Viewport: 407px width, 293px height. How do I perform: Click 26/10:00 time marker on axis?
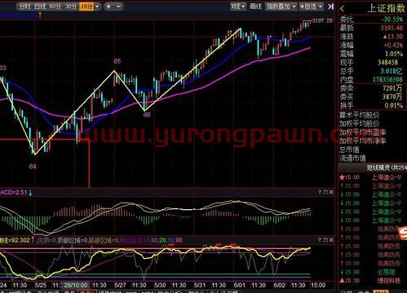click(x=76, y=285)
